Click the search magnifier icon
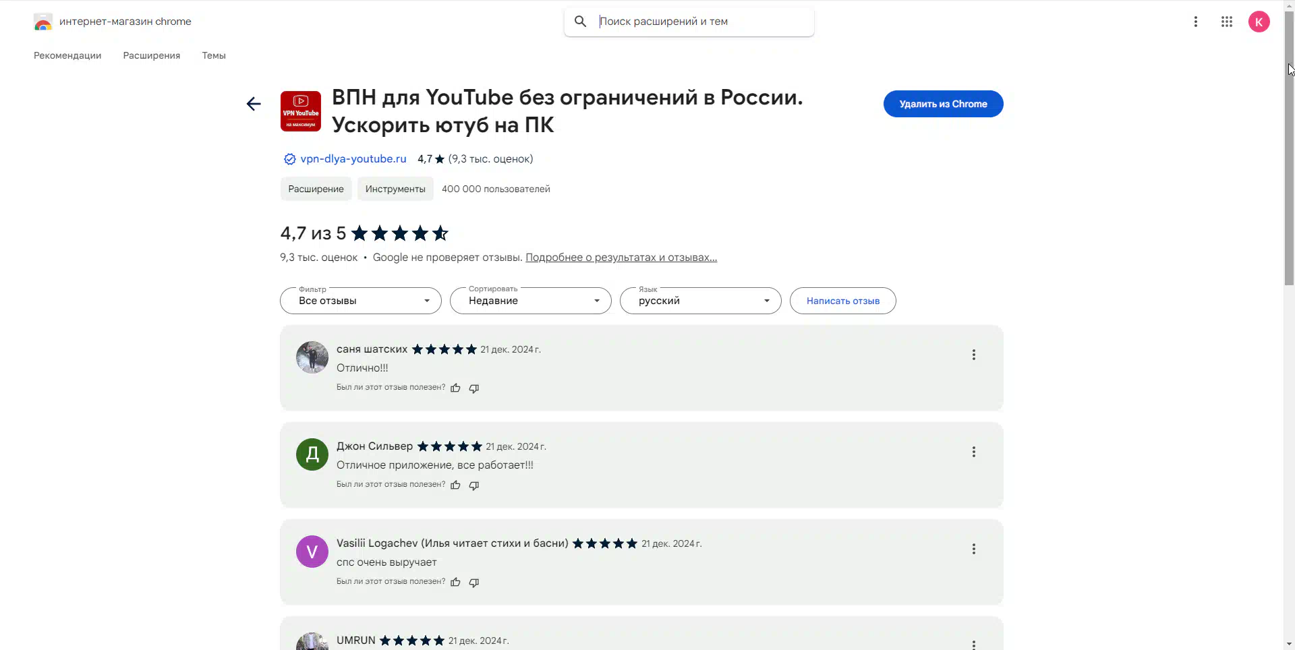Viewport: 1295px width, 650px height. click(580, 22)
